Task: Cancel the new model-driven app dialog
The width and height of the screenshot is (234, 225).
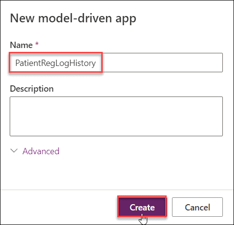Action: 197,207
